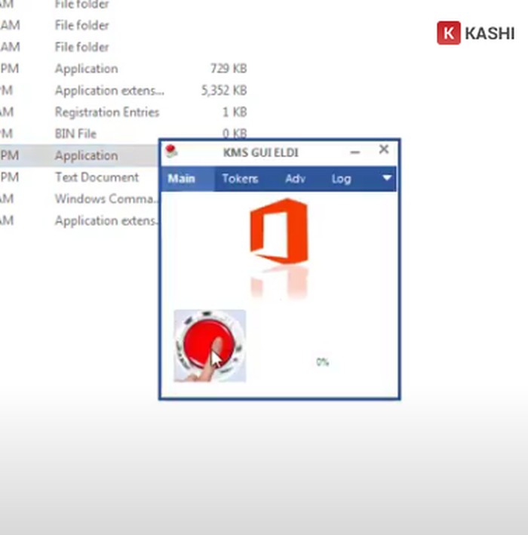Image resolution: width=528 pixels, height=535 pixels.
Task: Open the Adv tab
Action: pos(295,179)
